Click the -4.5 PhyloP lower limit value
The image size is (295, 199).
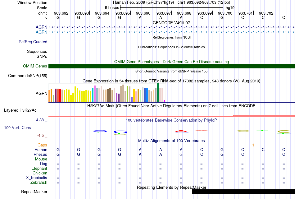pos(40,136)
